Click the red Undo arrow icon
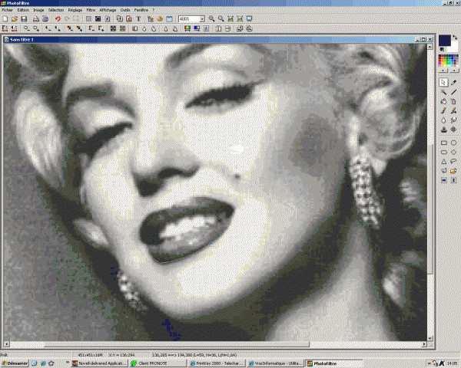461x368 pixels. click(x=58, y=18)
